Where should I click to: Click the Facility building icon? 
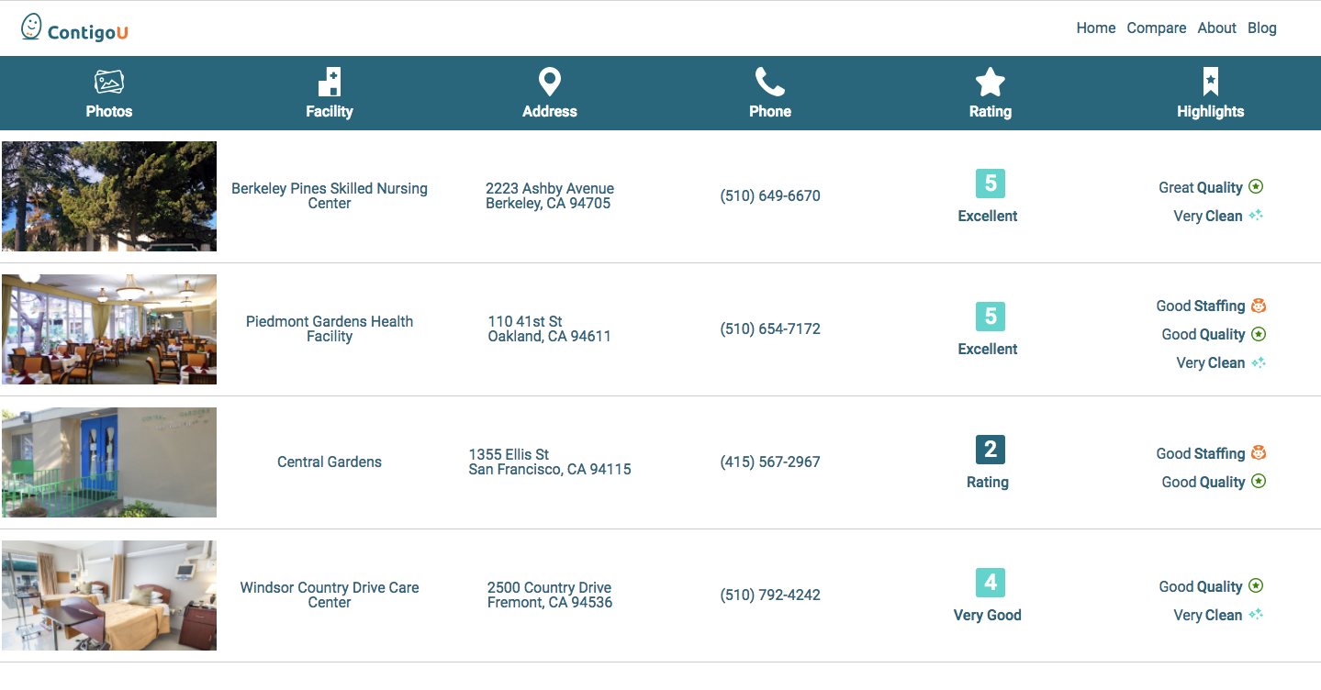click(x=330, y=82)
